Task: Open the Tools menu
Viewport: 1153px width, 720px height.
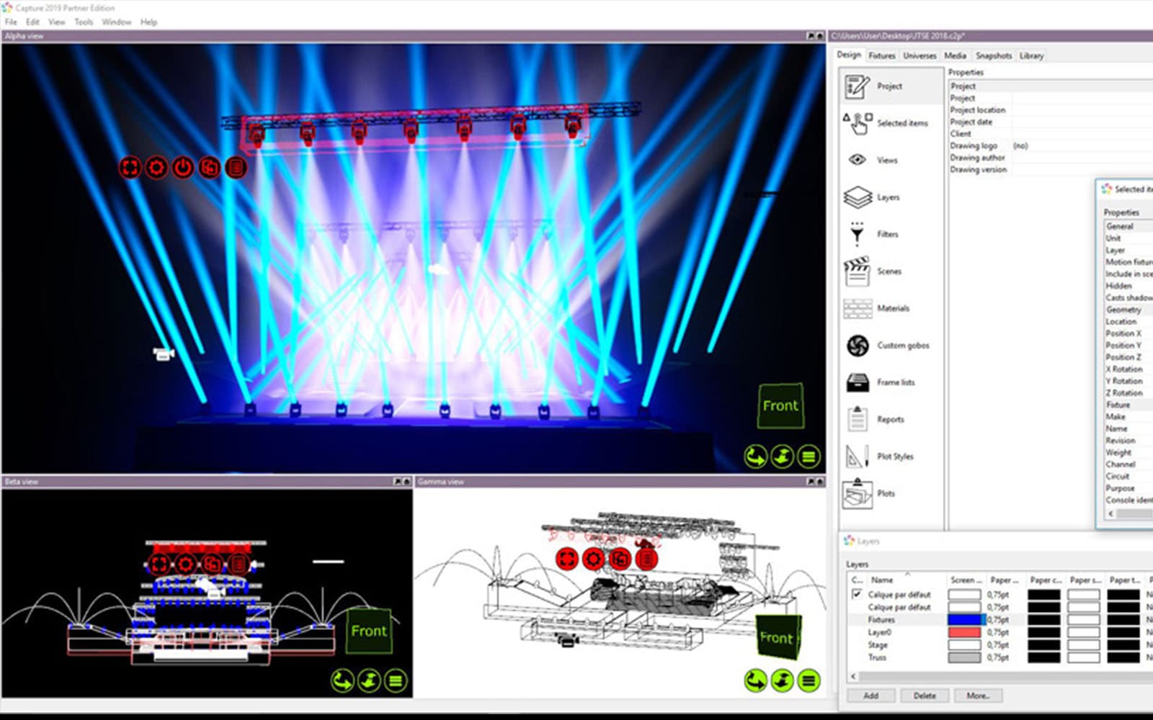Action: click(84, 22)
